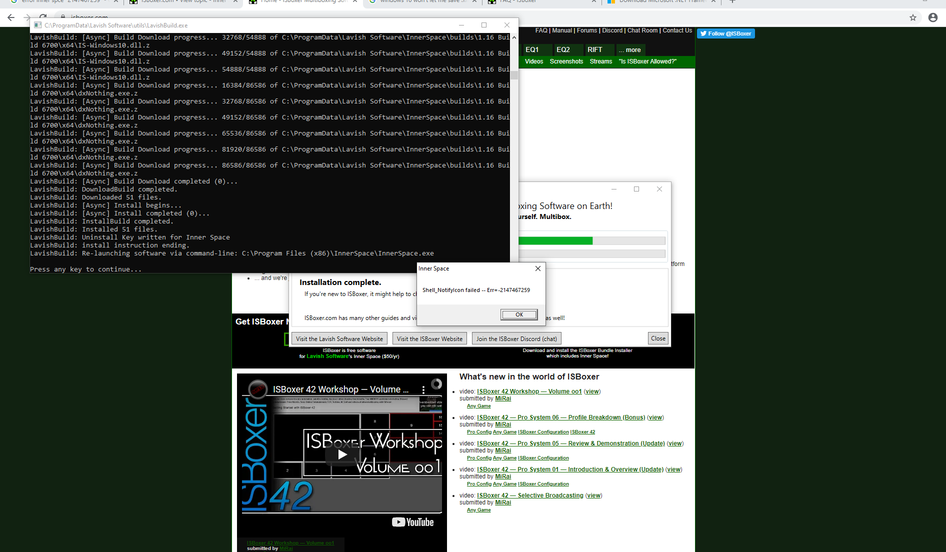This screenshot has height=552, width=946.
Task: Open the video's three-dot more options menu
Action: [x=423, y=389]
